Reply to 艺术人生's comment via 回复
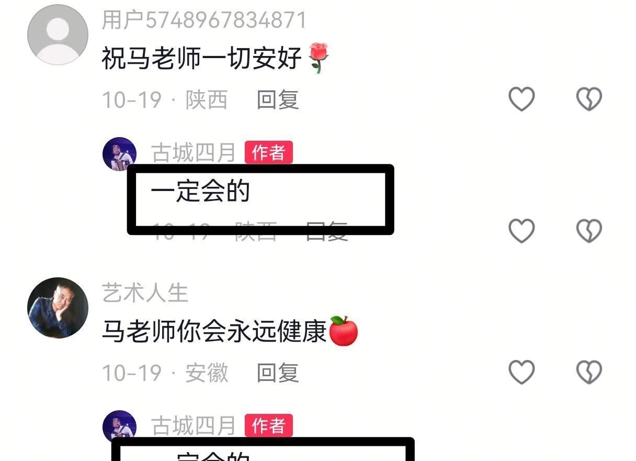 [x=278, y=373]
